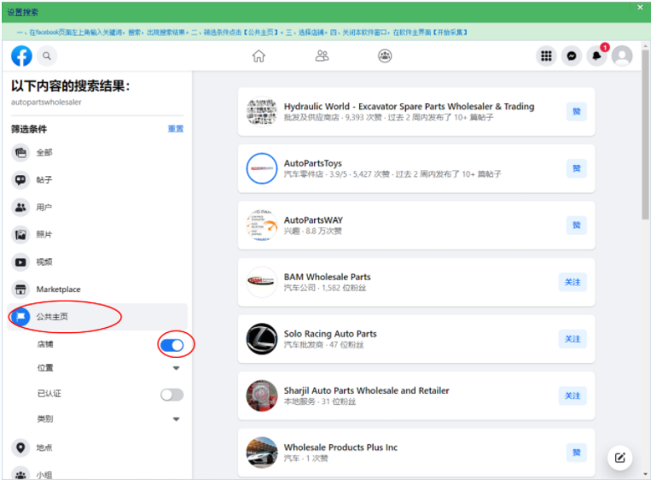Open the Friends icon in top bar

pyautogui.click(x=322, y=56)
